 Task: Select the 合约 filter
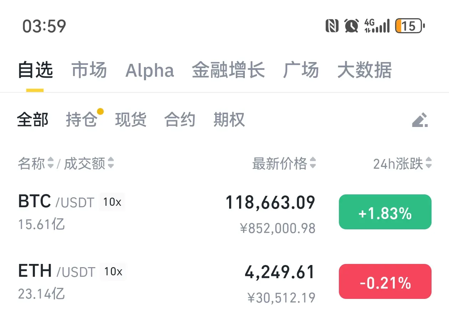coord(180,119)
